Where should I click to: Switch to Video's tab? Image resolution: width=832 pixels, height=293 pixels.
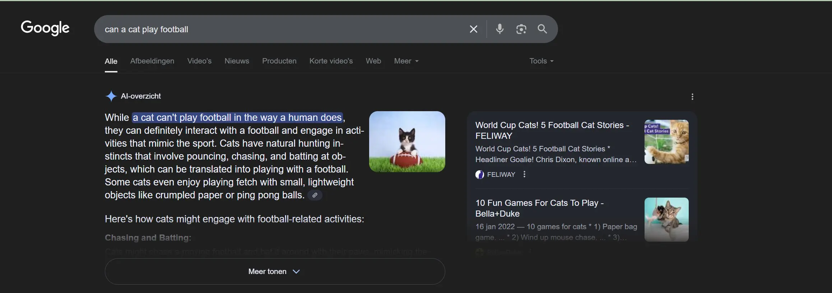point(199,61)
